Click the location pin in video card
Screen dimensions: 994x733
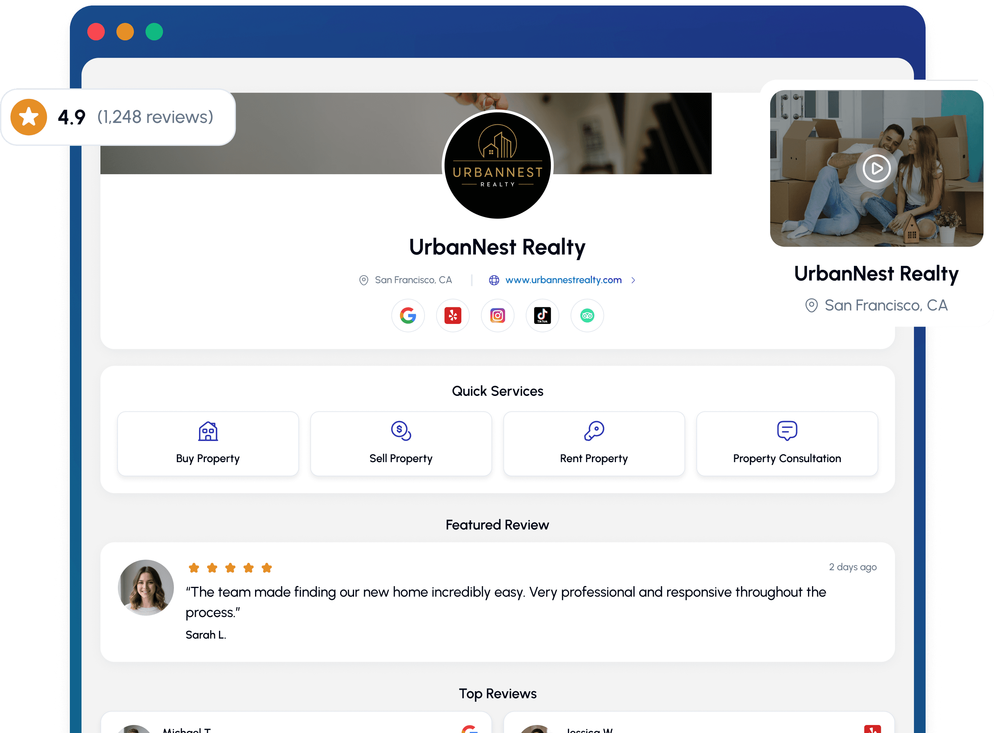[811, 306]
